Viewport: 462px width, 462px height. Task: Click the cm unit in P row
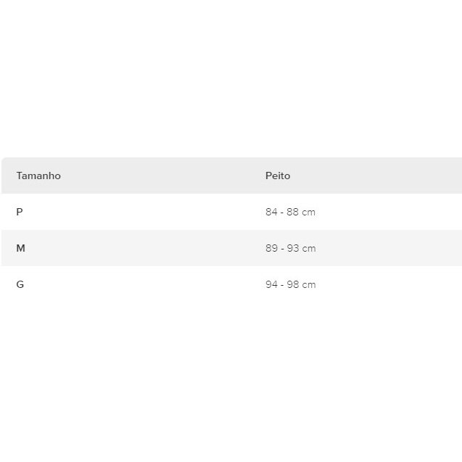click(310, 212)
